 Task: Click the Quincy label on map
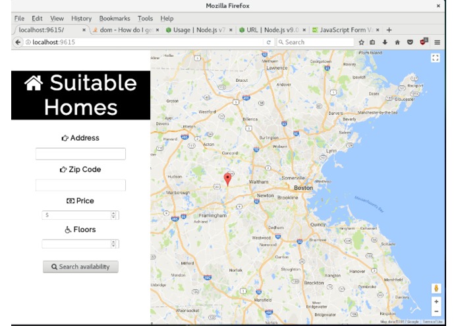pos(318,224)
